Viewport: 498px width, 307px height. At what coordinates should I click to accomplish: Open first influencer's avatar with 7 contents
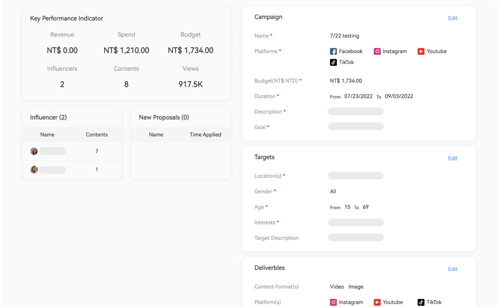pyautogui.click(x=34, y=151)
